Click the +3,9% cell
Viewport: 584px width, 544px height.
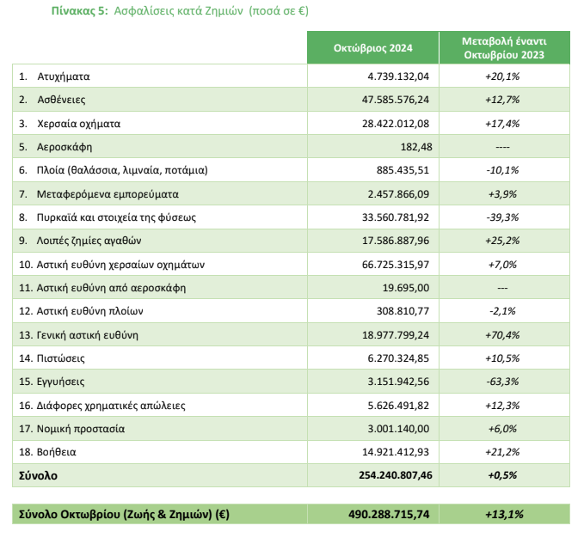pos(502,194)
